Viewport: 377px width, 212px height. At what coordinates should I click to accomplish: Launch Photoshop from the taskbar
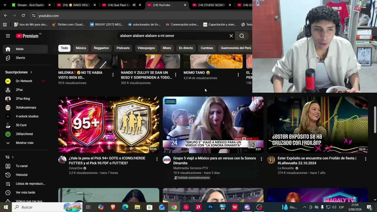click(210, 207)
